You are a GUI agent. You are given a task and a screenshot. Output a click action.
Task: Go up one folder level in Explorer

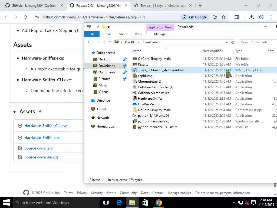point(110,42)
